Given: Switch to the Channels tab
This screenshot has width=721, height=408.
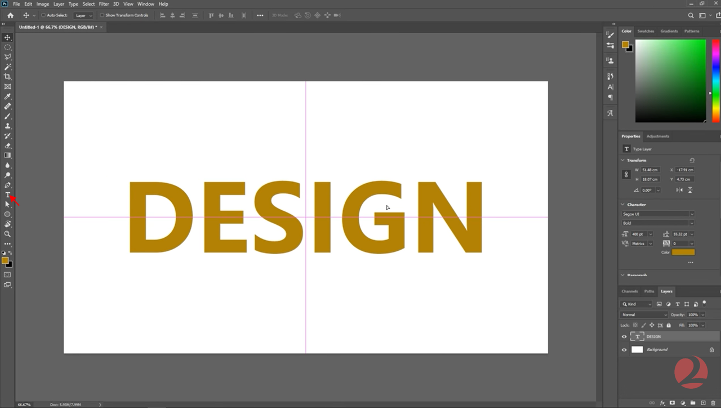Looking at the screenshot, I should [x=629, y=291].
